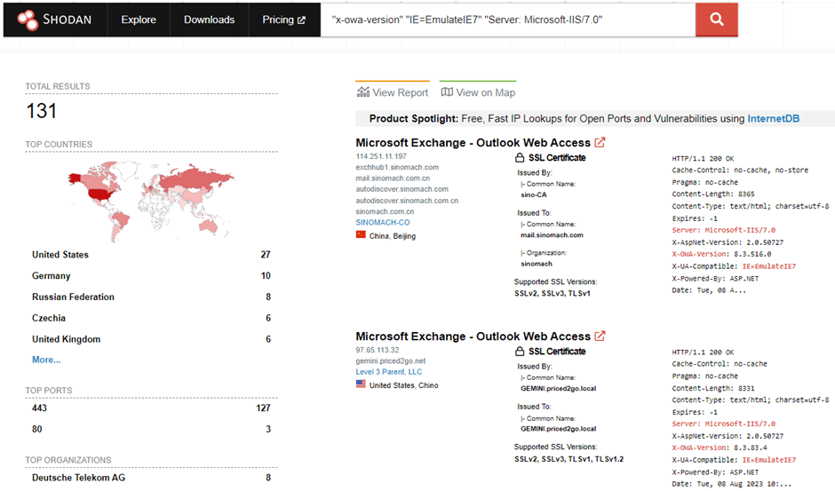Click inside the Shodan search query field
The height and width of the screenshot is (491, 835).
click(x=508, y=20)
